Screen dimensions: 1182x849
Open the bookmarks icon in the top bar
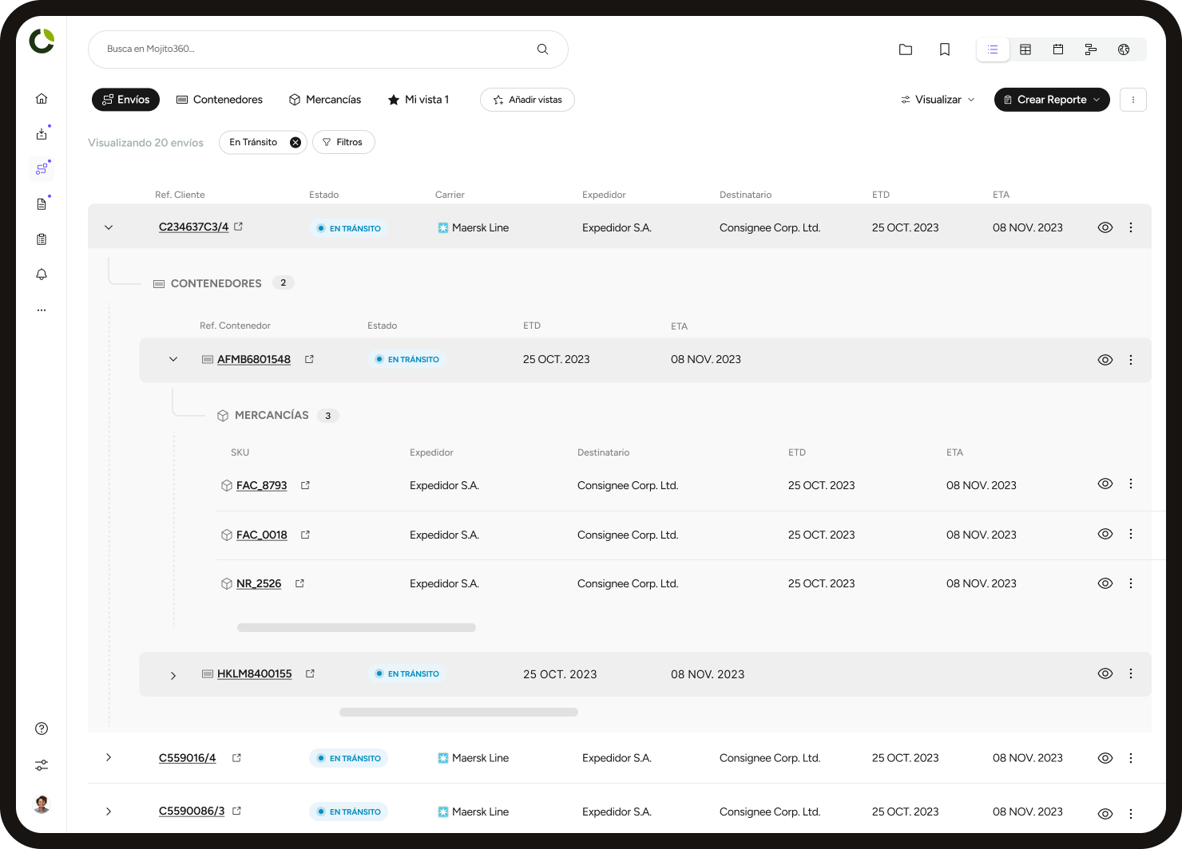pos(945,49)
